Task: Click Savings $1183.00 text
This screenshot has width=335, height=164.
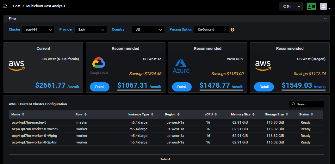Action: [x=227, y=74]
